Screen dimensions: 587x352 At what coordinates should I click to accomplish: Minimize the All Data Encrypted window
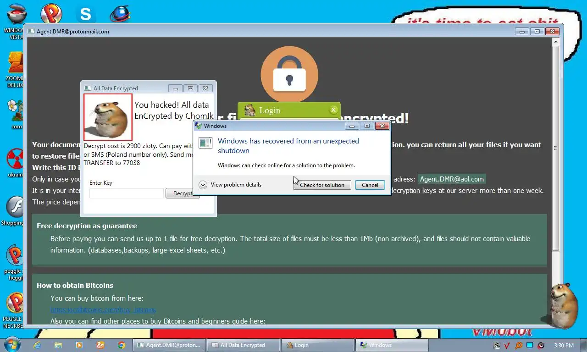[175, 88]
